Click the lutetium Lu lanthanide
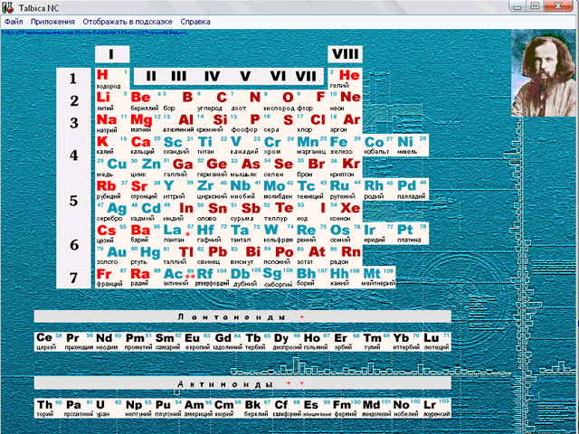 (x=436, y=342)
